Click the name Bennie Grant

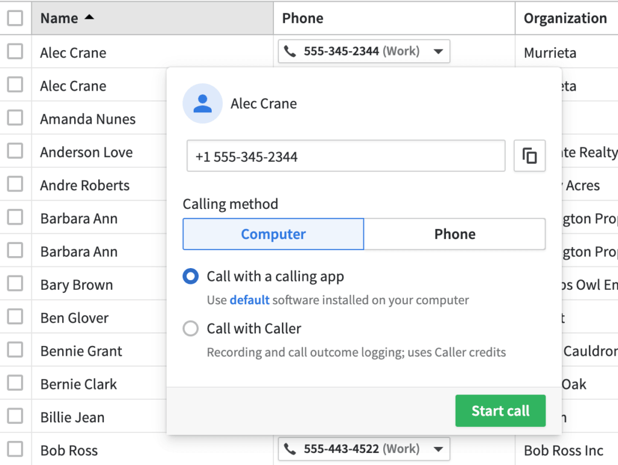tap(81, 351)
